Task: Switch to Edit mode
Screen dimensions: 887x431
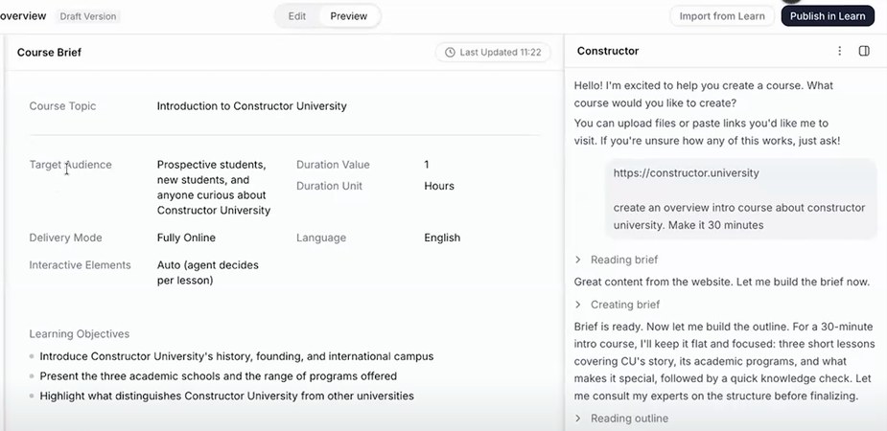Action: (x=297, y=16)
